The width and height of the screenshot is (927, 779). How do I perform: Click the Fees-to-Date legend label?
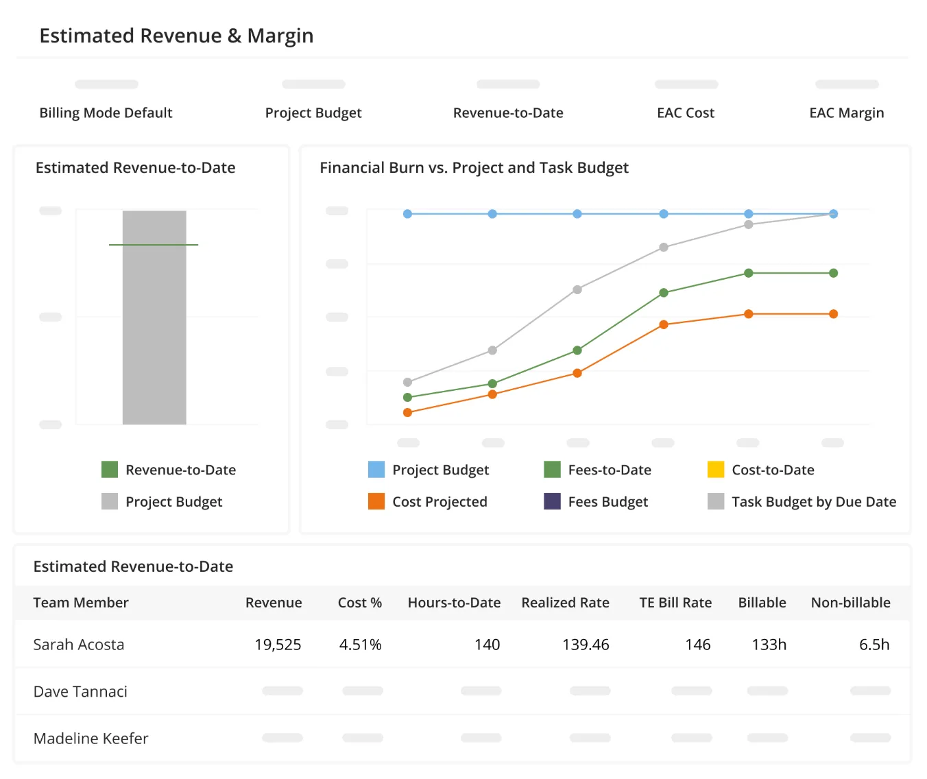pos(610,470)
